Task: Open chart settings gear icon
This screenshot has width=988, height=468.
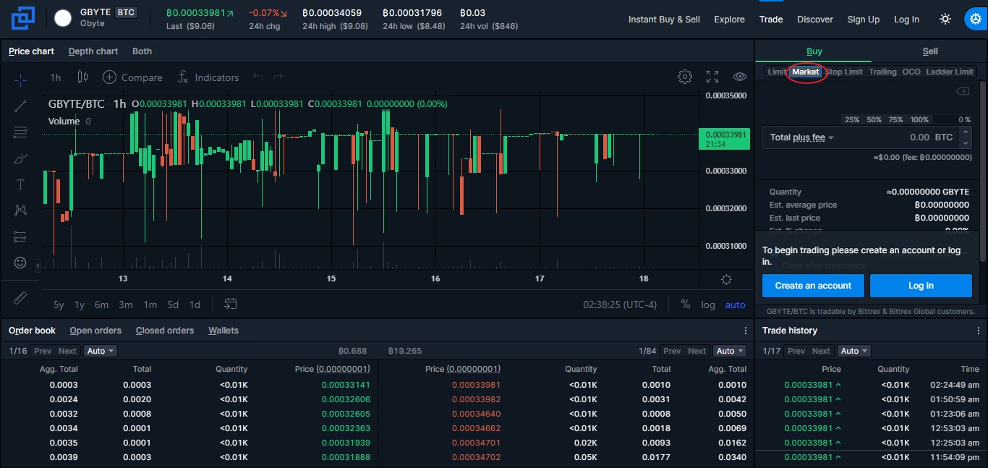Action: (x=684, y=77)
